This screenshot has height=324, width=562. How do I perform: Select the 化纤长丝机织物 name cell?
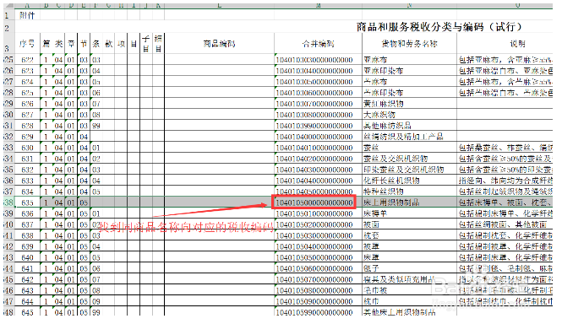[409, 181]
